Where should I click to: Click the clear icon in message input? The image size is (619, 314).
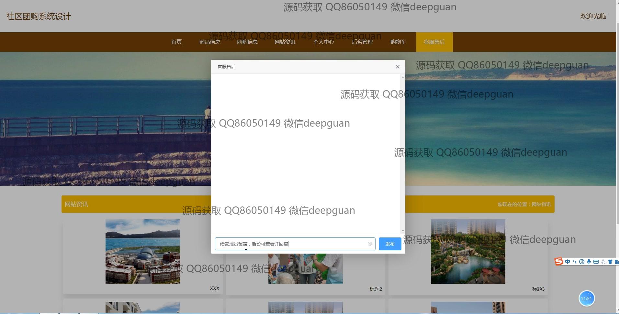click(370, 244)
